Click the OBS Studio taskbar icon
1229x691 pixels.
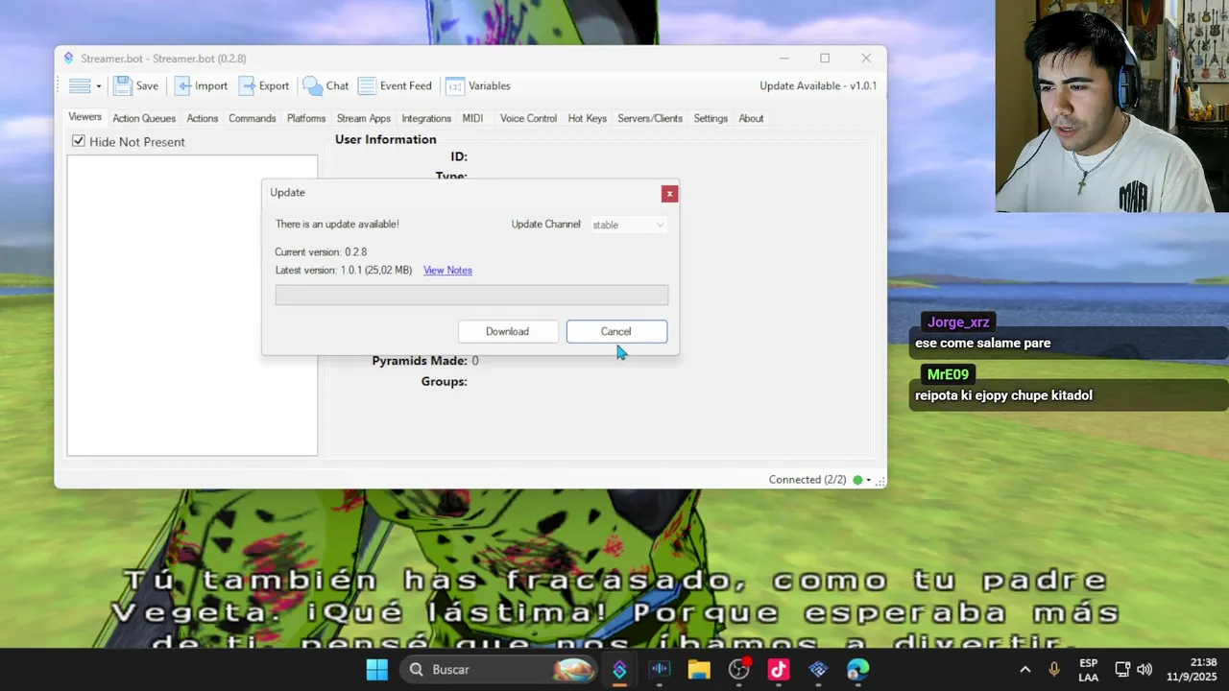(738, 670)
